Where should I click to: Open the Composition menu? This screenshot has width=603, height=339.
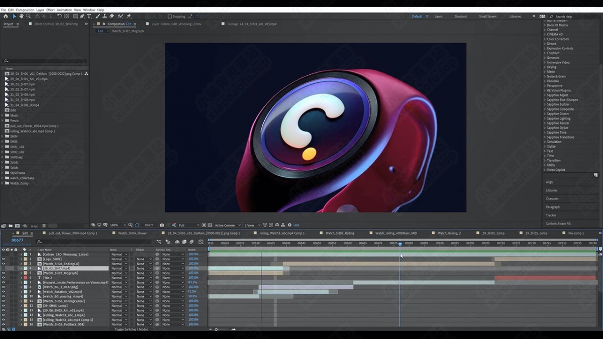point(25,10)
